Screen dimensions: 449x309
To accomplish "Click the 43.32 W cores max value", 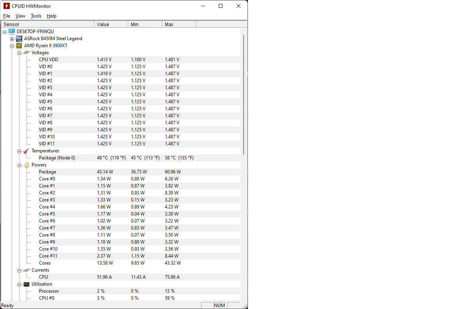I will pyautogui.click(x=173, y=263).
